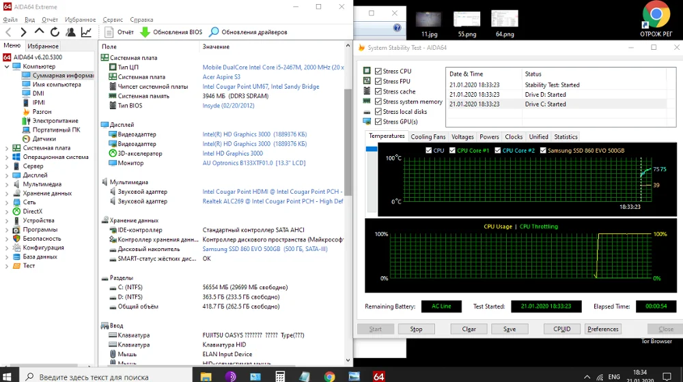Open the user profile toolbar icon
Image resolution: width=683 pixels, height=382 pixels.
70,32
